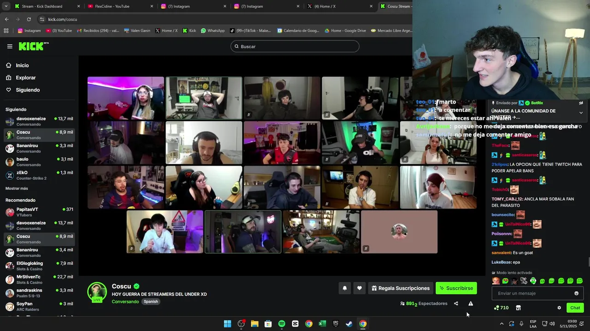Open the Chrome apps grid icon
Viewport: 590px width, 331px height.
click(6, 30)
